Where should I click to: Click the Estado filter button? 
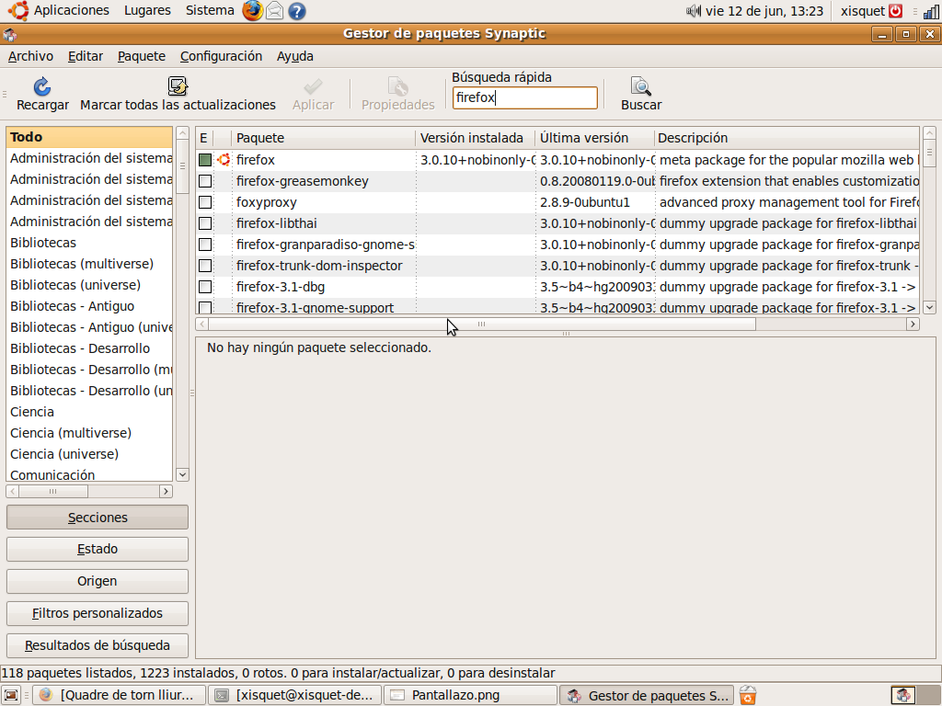[98, 550]
